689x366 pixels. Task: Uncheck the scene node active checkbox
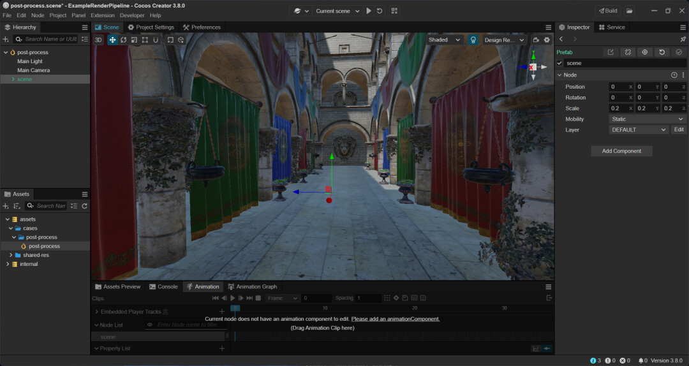tap(560, 63)
